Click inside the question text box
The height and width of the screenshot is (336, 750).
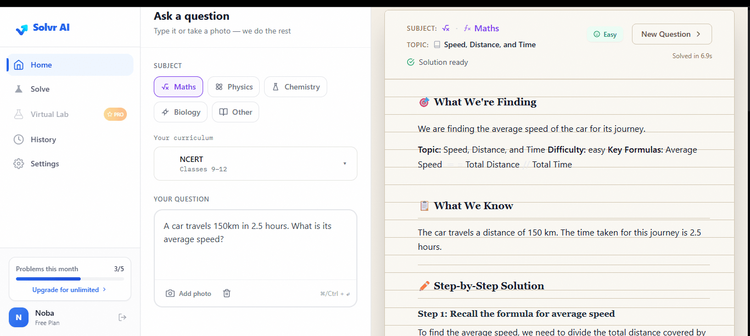tap(255, 244)
